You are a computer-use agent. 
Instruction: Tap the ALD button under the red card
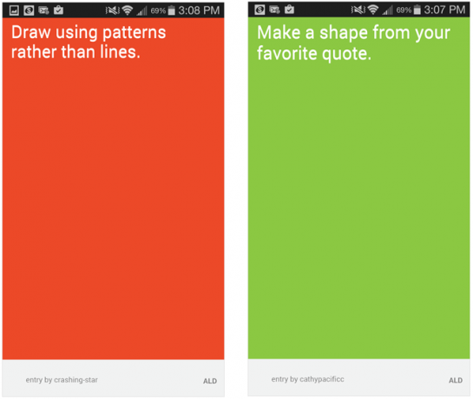[210, 381]
